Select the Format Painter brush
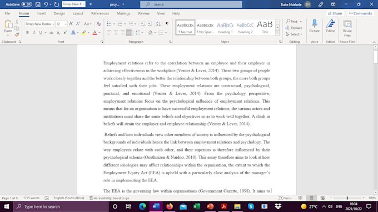 [17, 34]
